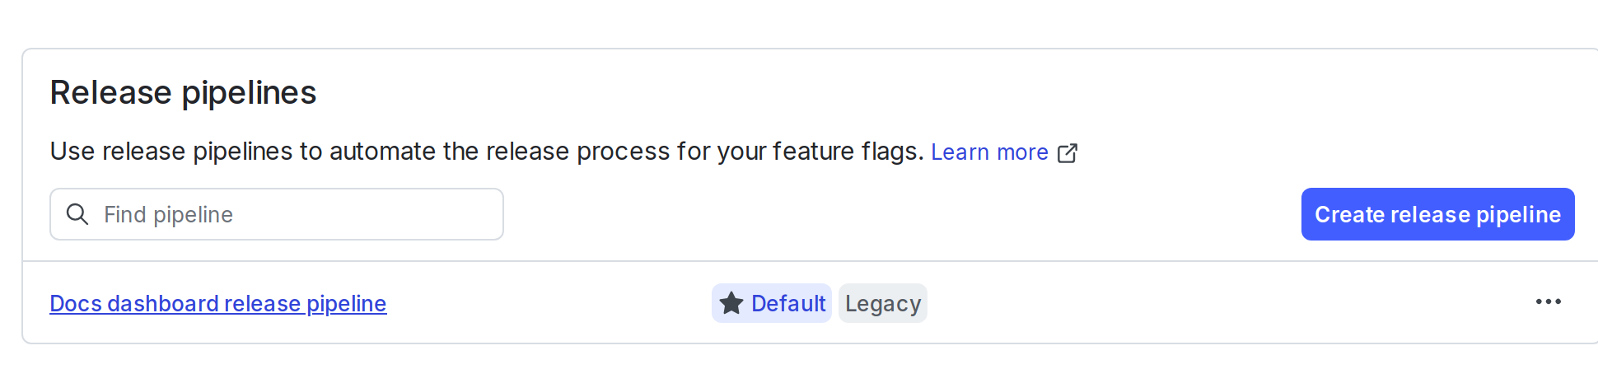Click the external link icon beside Learn more

tap(1067, 153)
